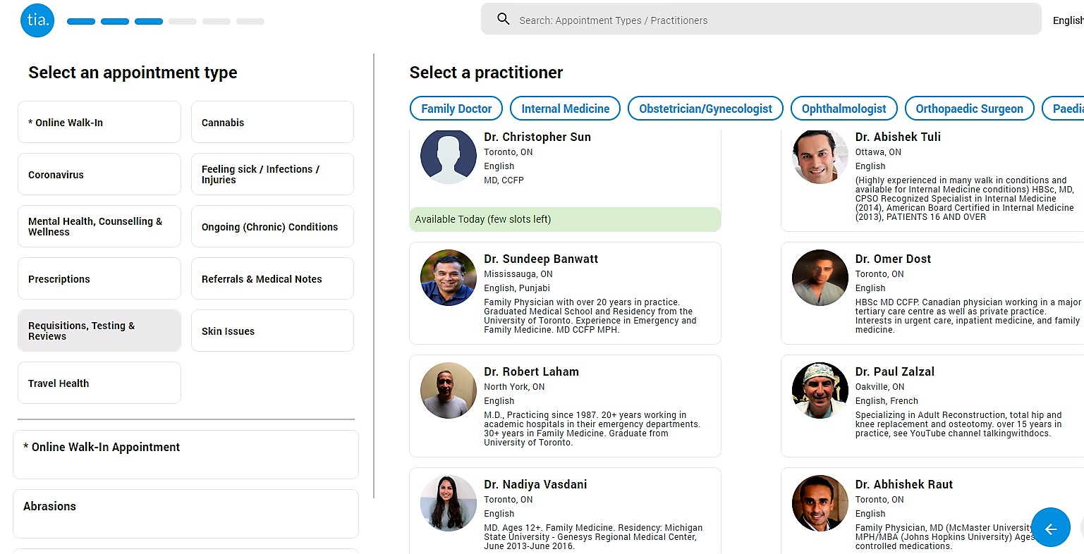The image size is (1084, 554).
Task: Filter practitioners by Family Doctor
Action: [456, 109]
